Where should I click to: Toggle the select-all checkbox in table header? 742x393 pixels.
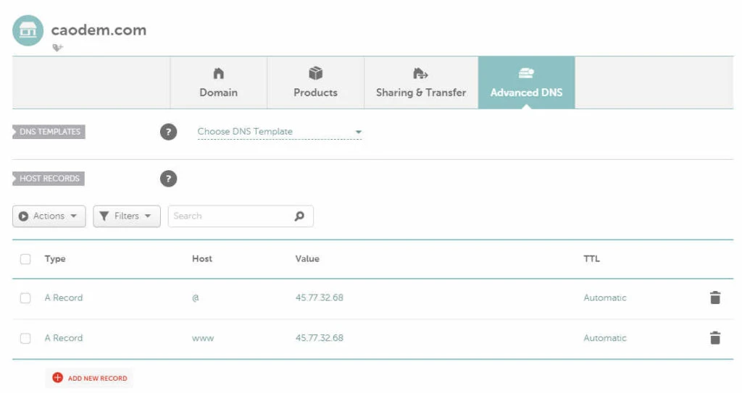coord(25,259)
